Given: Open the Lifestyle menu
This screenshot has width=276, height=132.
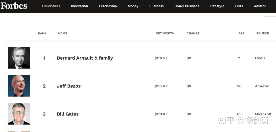Looking at the screenshot, I should coord(217,6).
